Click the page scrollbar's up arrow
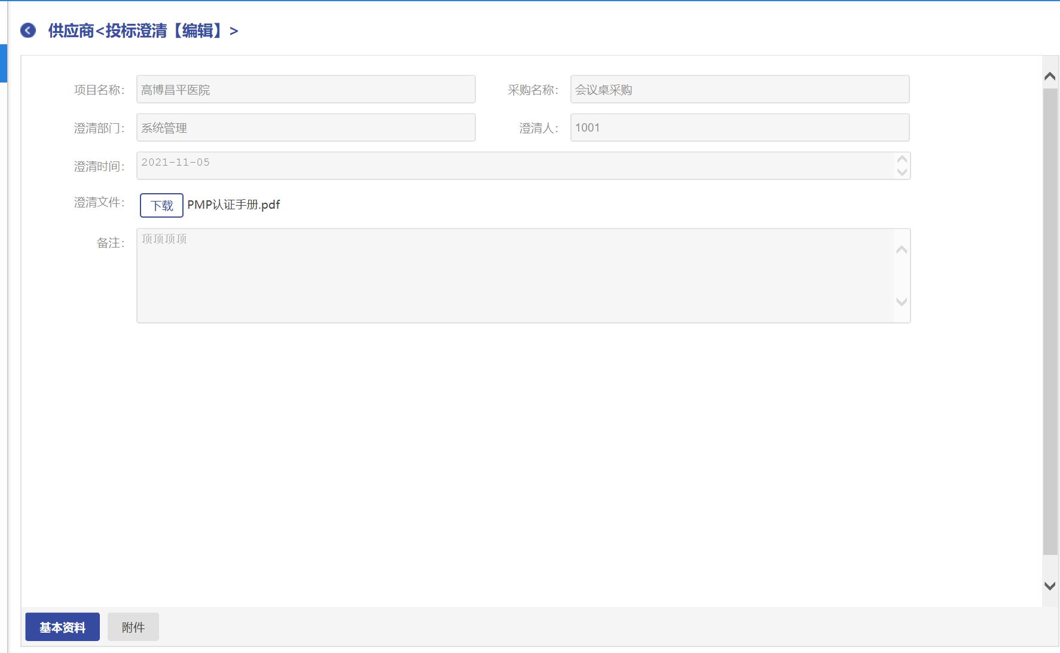The height and width of the screenshot is (653, 1060). (1049, 77)
